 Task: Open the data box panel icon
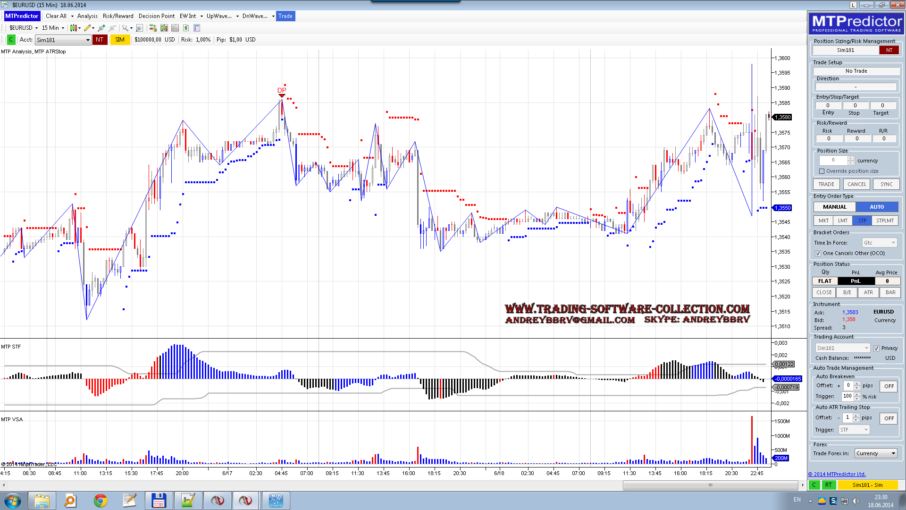197,28
